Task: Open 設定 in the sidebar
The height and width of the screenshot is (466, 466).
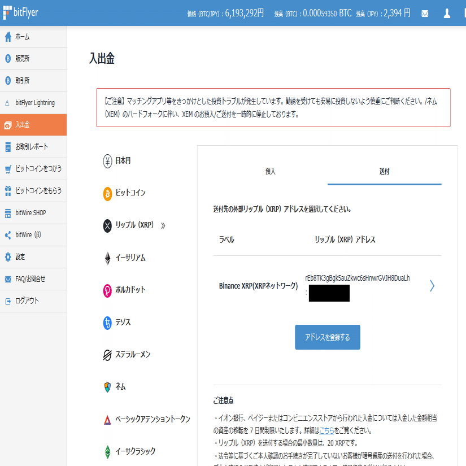Action: (x=33, y=257)
